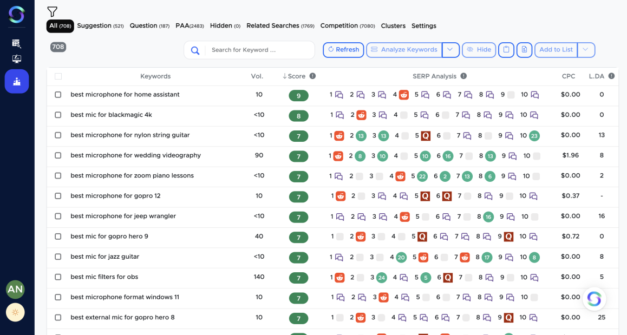Click Reddit icon in blackmagic 4k row
Viewport: 627px width, 335px height.
click(x=362, y=115)
